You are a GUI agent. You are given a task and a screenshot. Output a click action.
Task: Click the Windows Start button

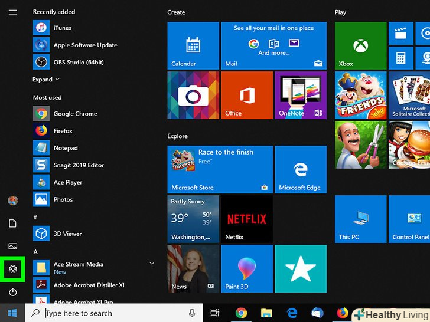point(12,313)
